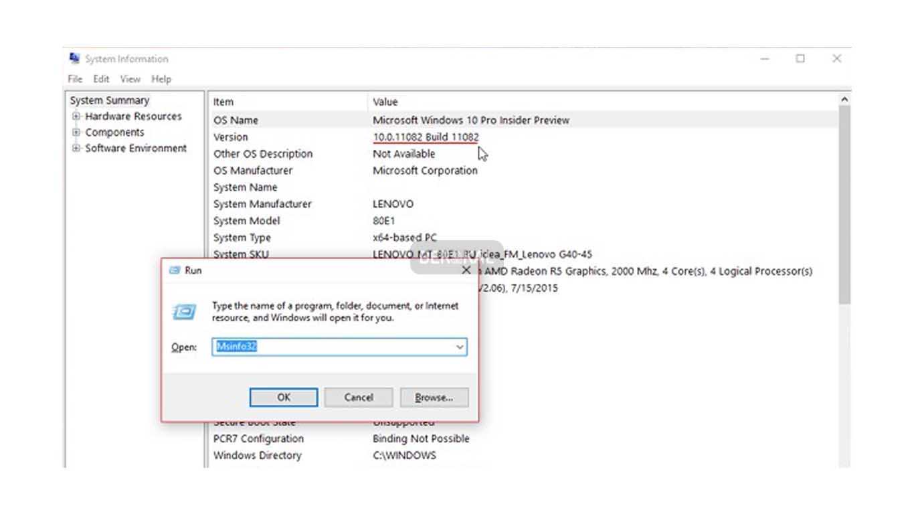914x514 pixels.
Task: Click the Not Available value
Action: (x=403, y=154)
